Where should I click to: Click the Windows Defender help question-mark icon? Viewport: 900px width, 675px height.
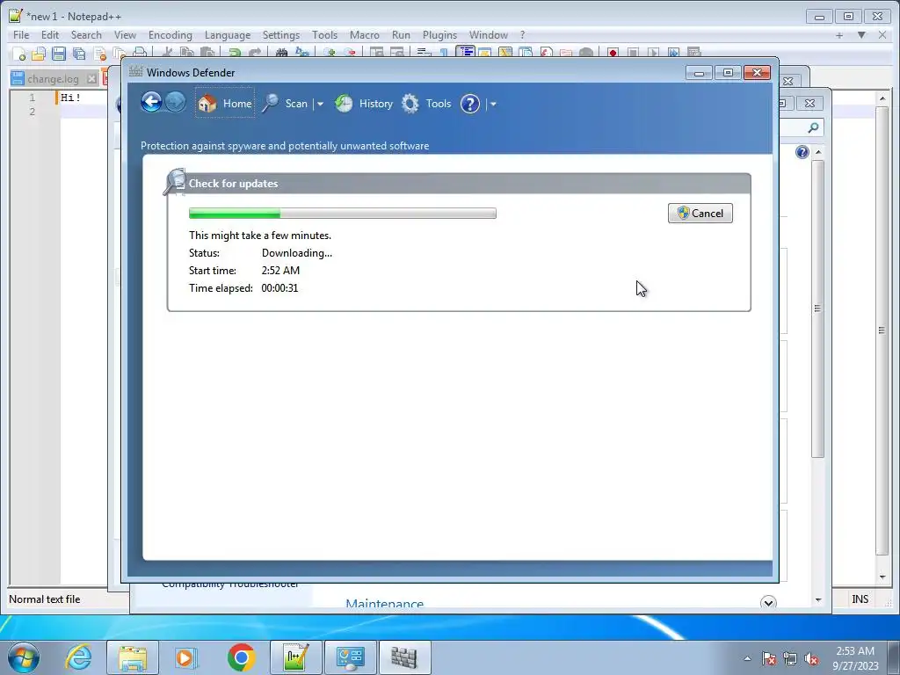(470, 104)
